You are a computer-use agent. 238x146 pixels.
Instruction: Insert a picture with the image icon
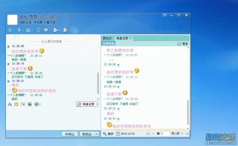tap(30, 104)
